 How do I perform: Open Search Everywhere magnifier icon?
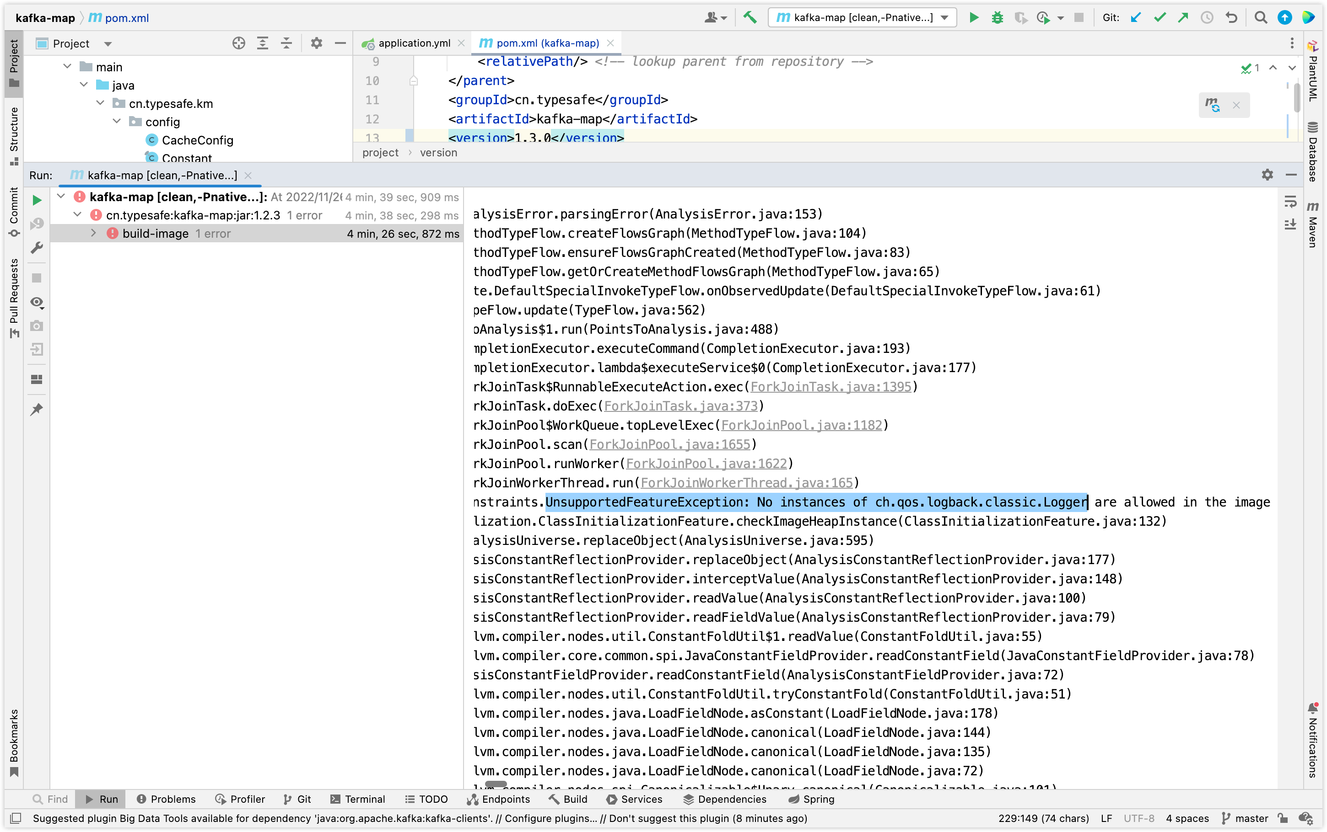click(x=1260, y=18)
